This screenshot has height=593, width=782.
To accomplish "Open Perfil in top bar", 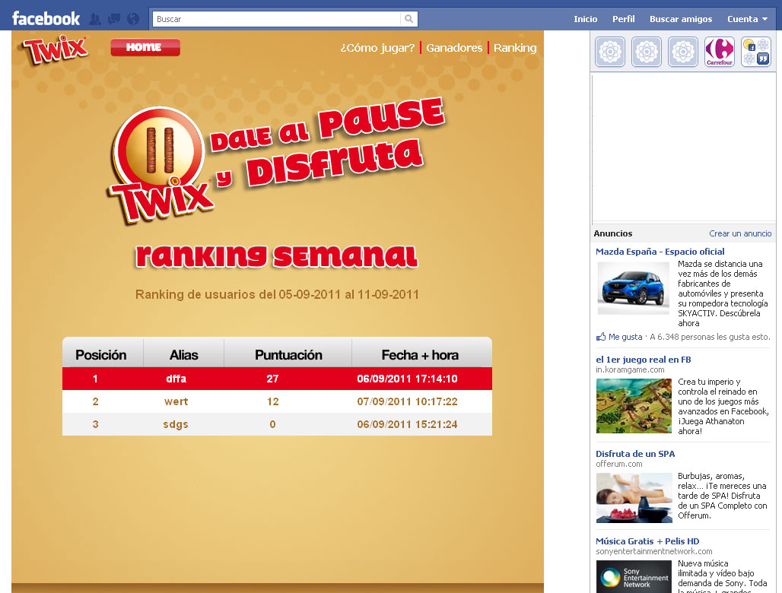I will (624, 19).
